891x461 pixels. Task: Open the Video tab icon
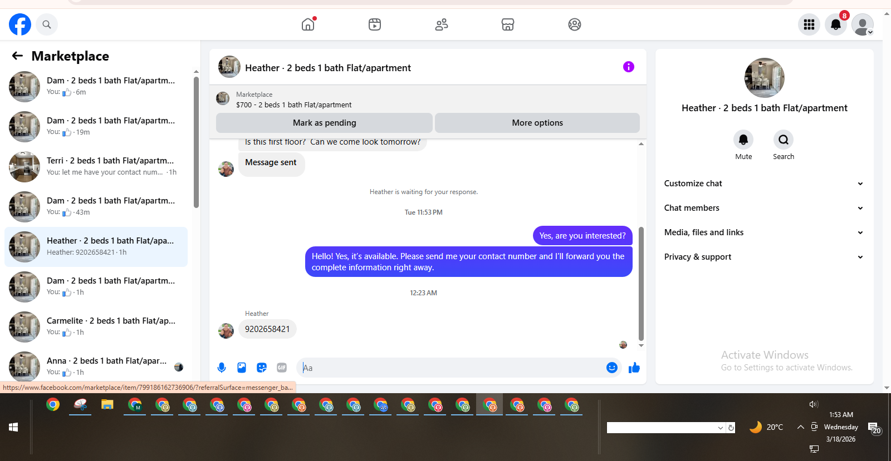(x=375, y=24)
